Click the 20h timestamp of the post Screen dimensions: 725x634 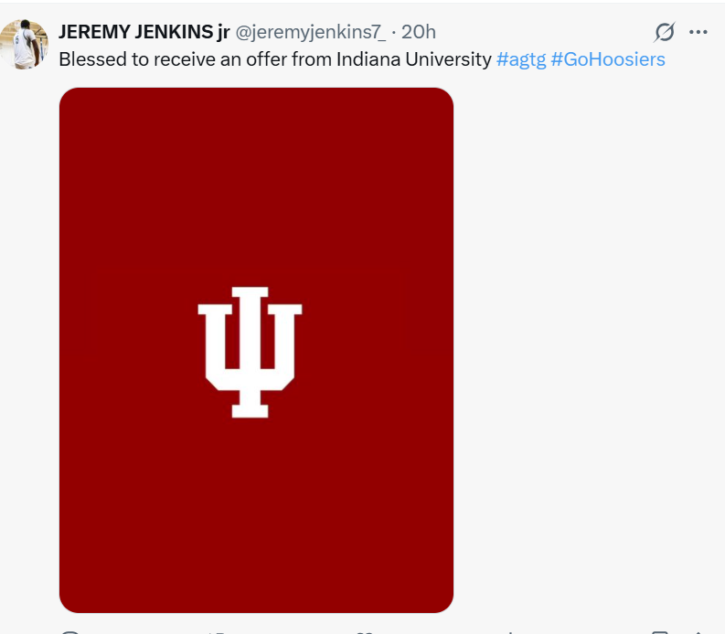[419, 31]
